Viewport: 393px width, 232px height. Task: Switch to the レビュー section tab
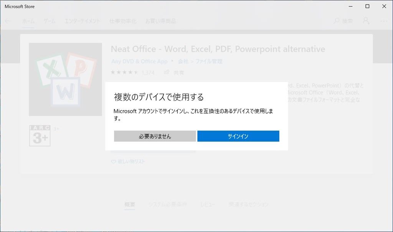pos(208,204)
